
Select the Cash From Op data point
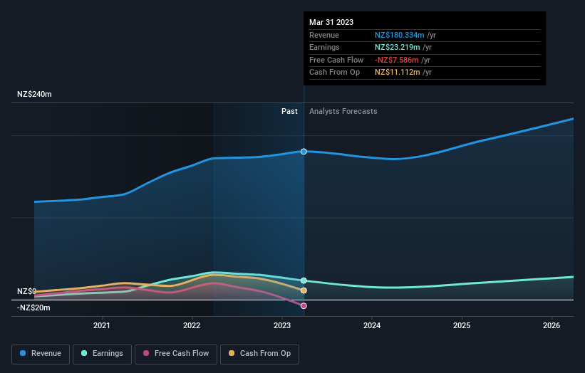304,290
